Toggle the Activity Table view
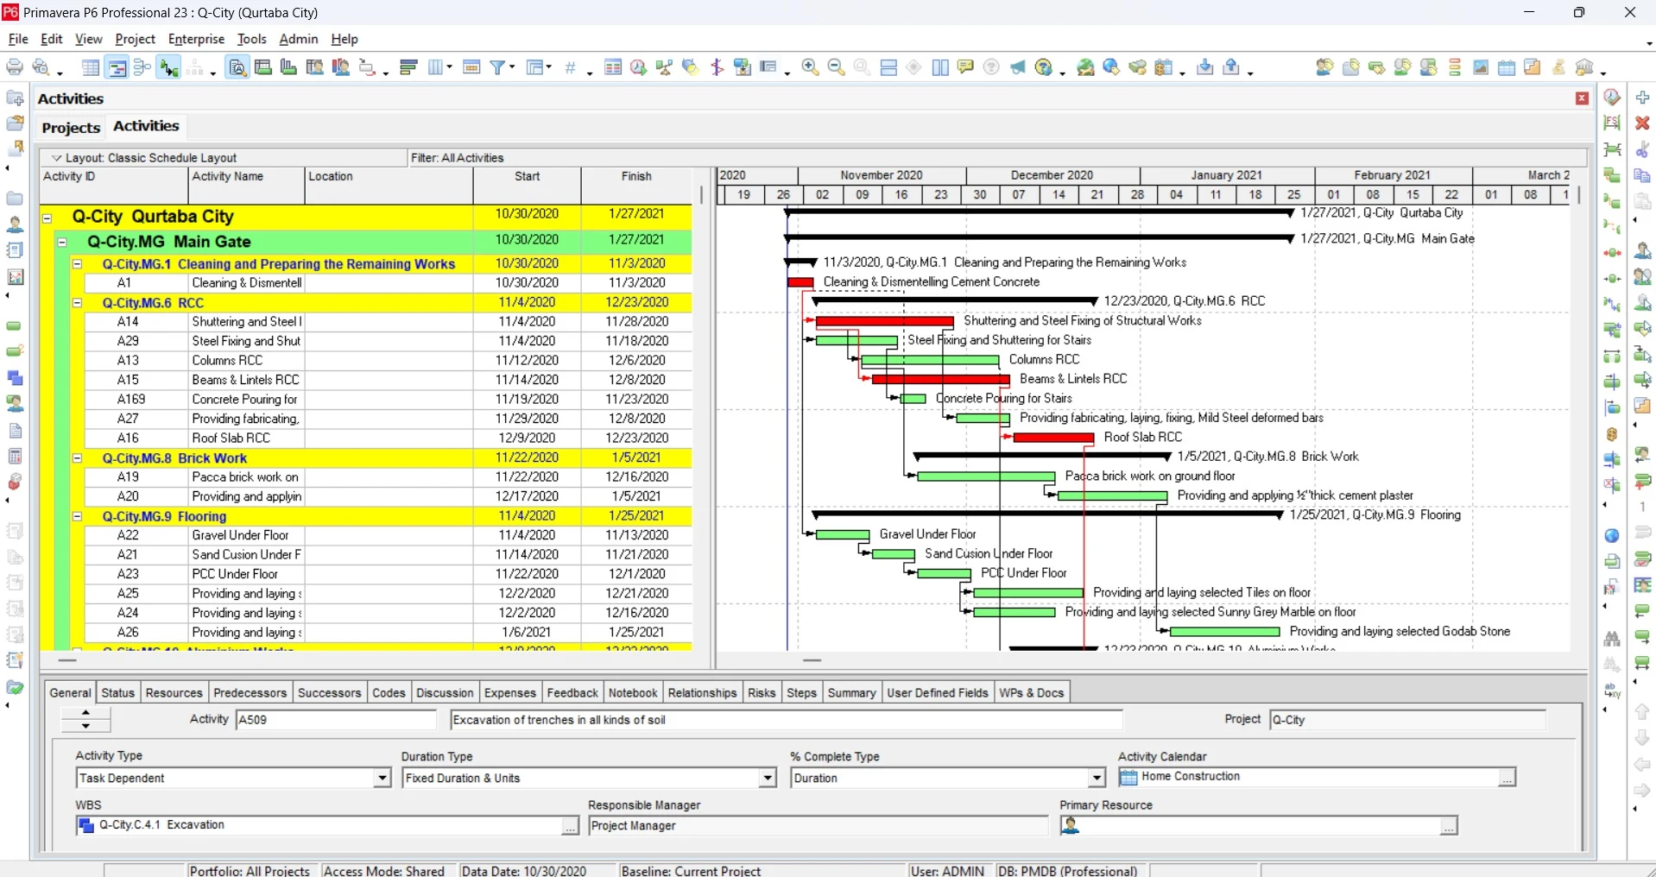The image size is (1656, 877). tap(91, 67)
